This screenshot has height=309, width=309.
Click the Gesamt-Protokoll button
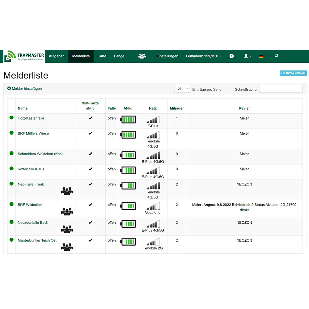coord(293,73)
